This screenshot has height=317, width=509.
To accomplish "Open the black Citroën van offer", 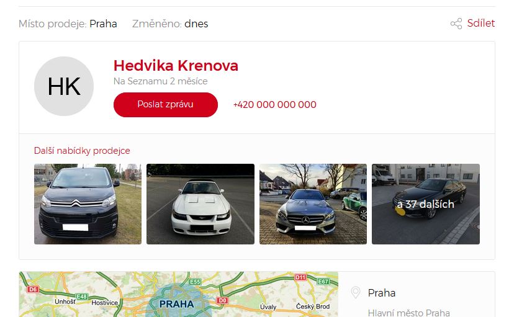I will click(88, 204).
